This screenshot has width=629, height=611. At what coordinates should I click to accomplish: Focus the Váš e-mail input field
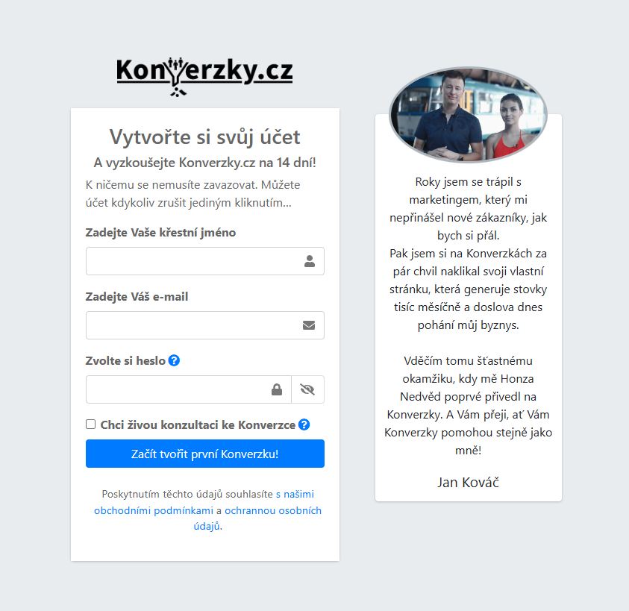click(205, 325)
